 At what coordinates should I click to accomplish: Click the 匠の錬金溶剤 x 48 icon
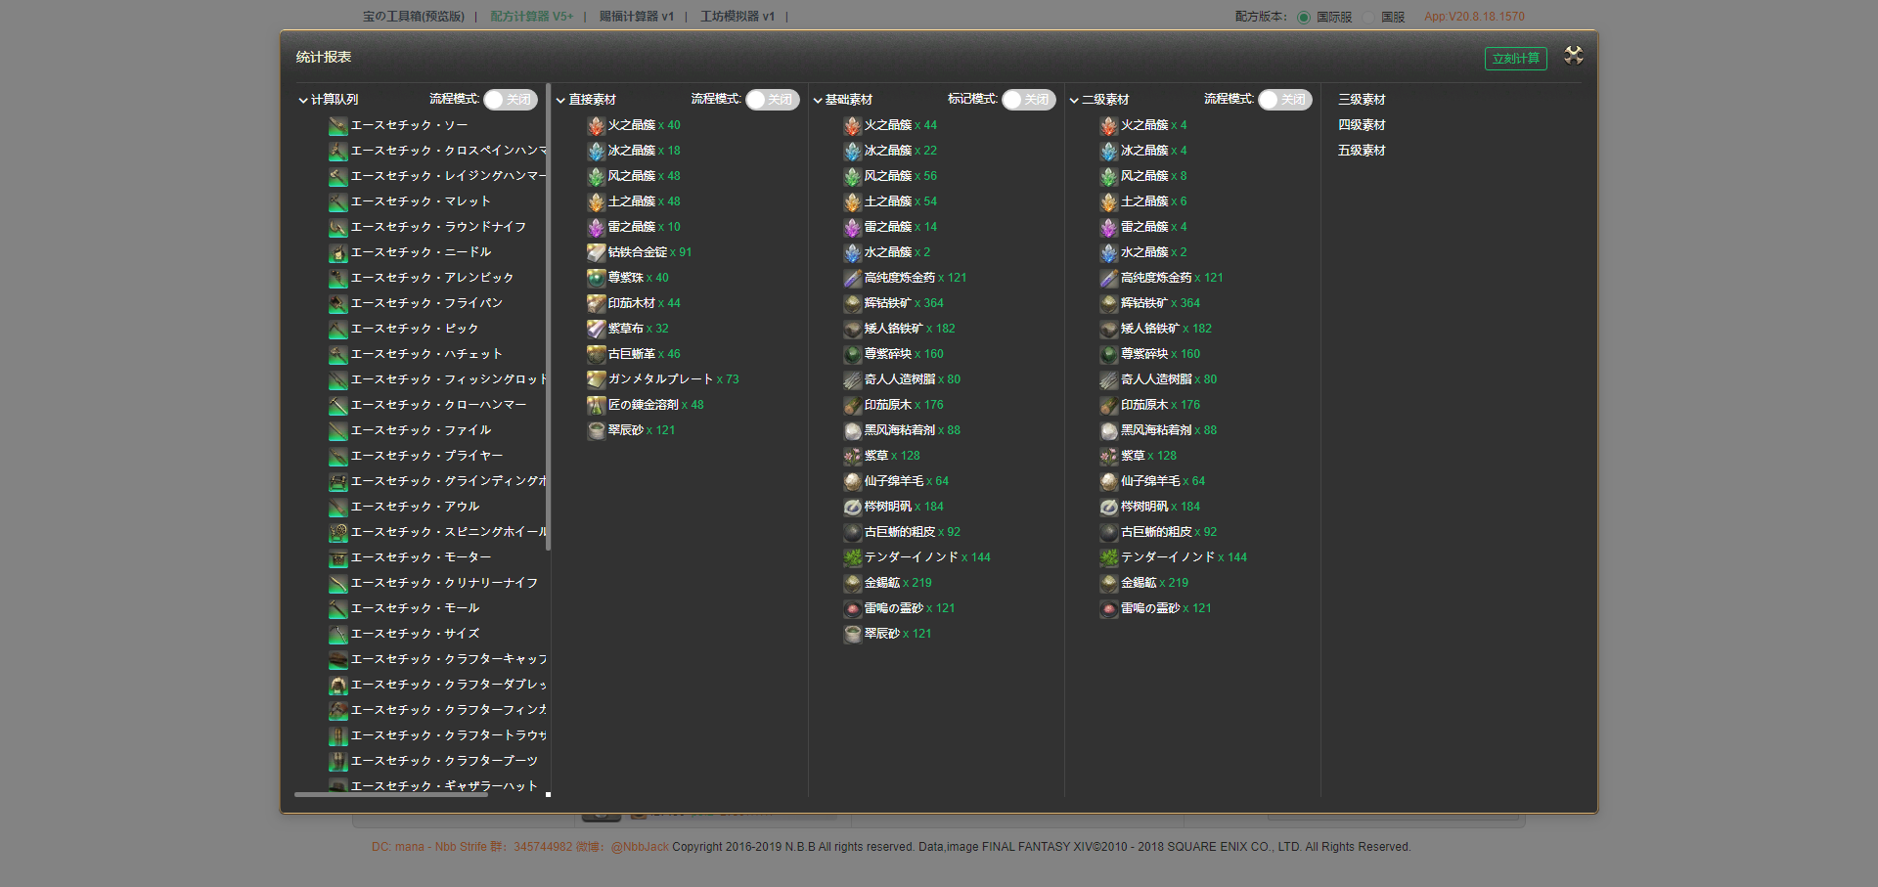pos(596,405)
